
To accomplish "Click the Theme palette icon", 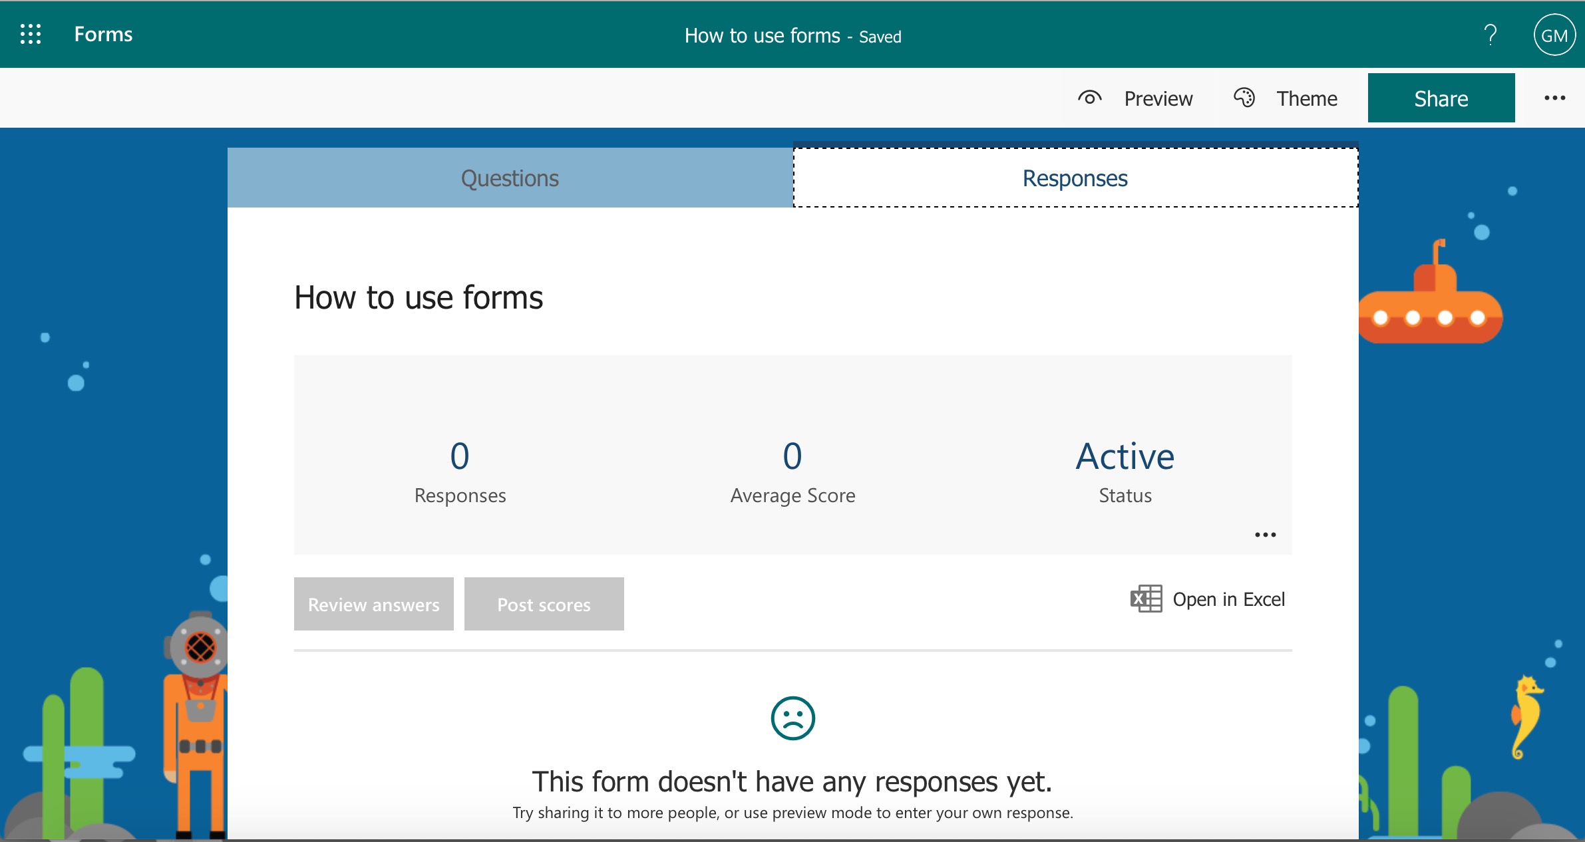I will (1244, 98).
